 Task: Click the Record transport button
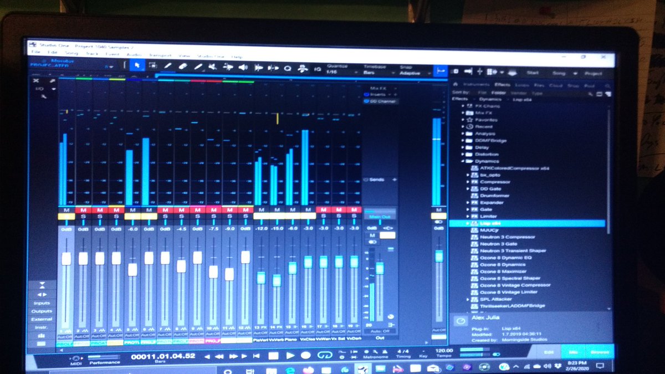pos(305,356)
